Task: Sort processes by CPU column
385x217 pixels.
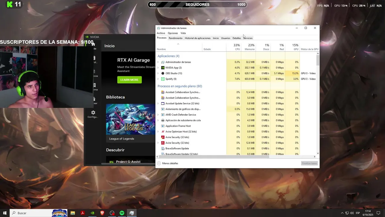Action: point(234,47)
